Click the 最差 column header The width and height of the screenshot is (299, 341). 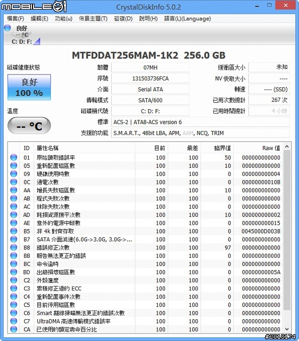[185, 148]
